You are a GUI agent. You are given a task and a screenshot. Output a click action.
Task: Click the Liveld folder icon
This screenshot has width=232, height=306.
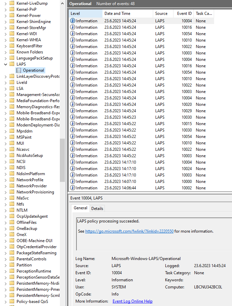[x=12, y=83]
